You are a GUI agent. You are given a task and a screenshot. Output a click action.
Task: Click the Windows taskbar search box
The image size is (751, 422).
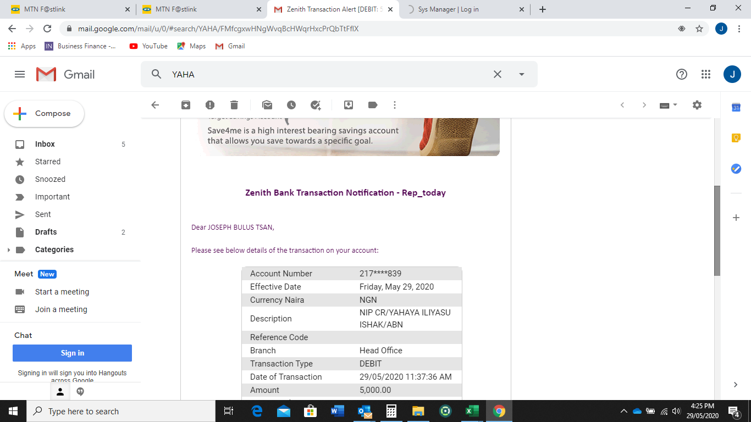(120, 411)
